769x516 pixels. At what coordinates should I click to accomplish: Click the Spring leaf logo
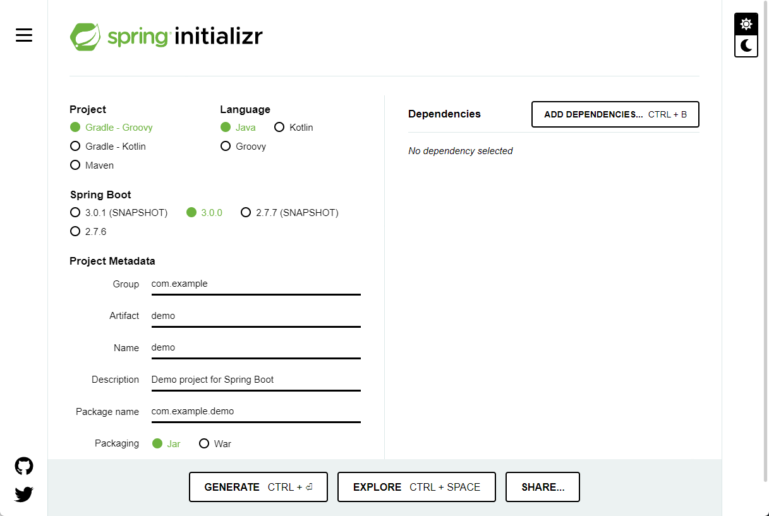(85, 37)
